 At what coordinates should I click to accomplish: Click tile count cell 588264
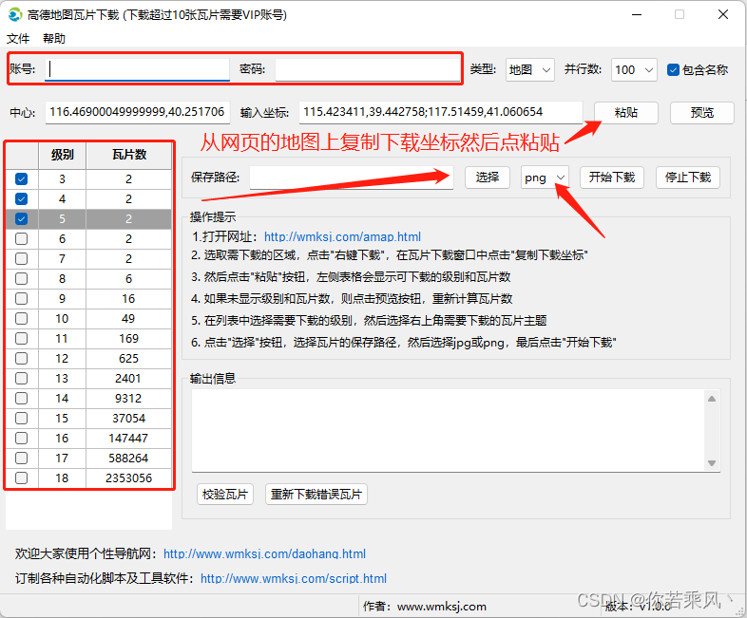[x=128, y=459]
